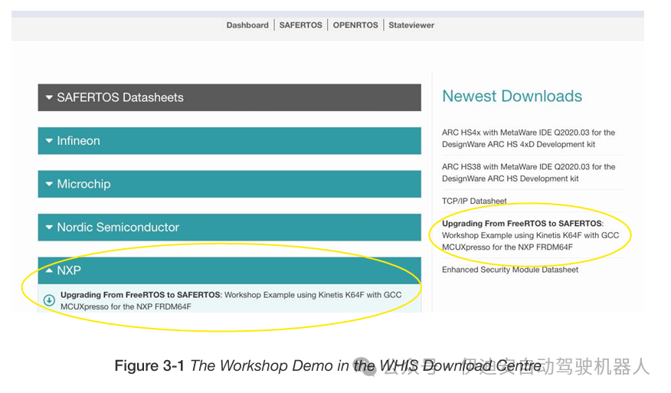The height and width of the screenshot is (393, 671).
Task: Click the triangle arrow beside Nordic Semiconductor
Action: (49, 228)
